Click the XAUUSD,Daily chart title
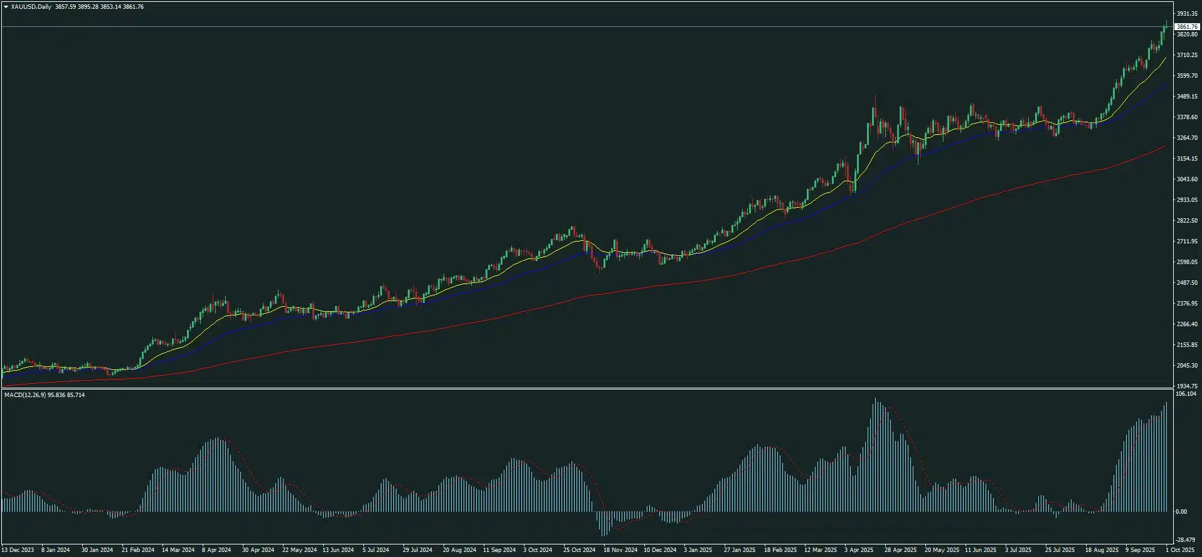Screen dimensions: 1202x557 click(x=31, y=7)
